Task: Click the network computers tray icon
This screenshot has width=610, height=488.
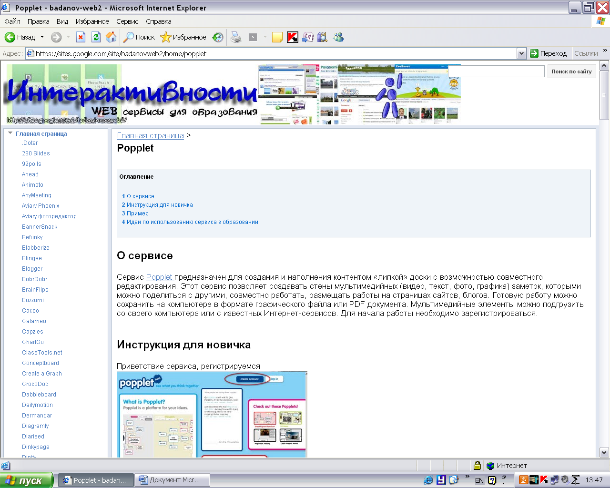Action: click(554, 480)
